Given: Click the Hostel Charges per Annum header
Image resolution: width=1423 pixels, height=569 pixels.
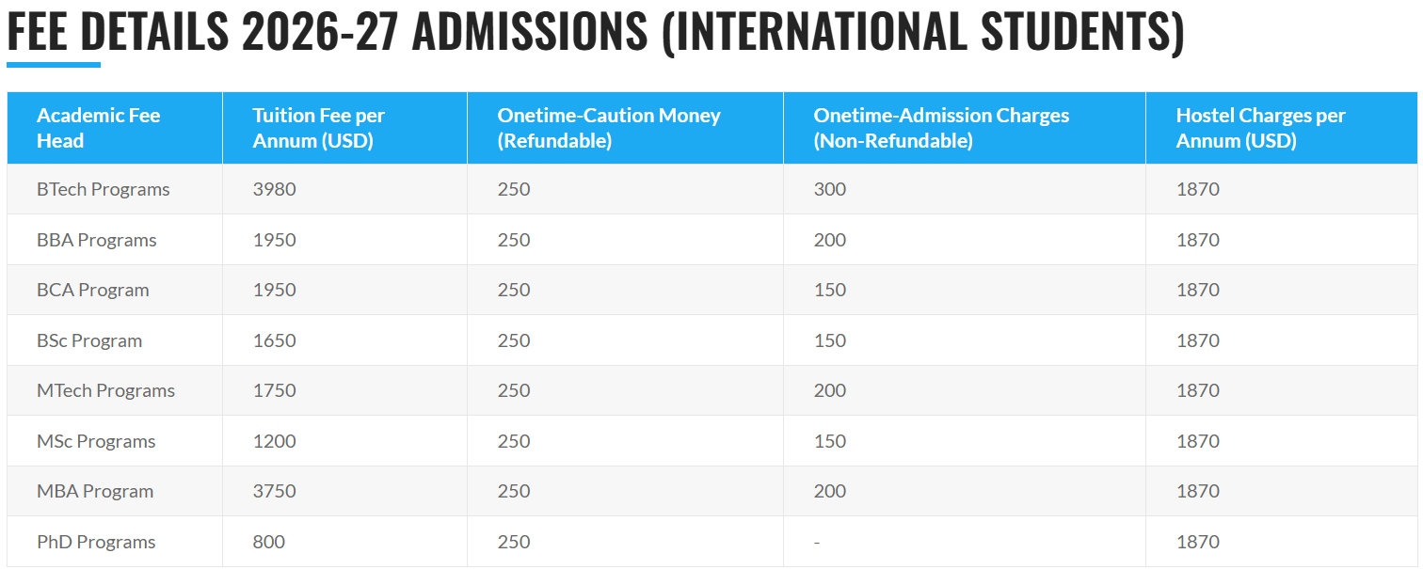Looking at the screenshot, I should [1260, 128].
